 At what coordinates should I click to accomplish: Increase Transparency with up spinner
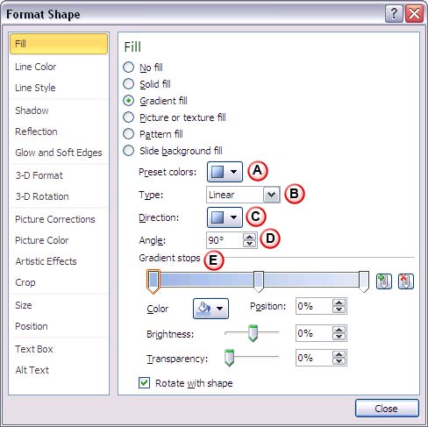click(x=339, y=354)
